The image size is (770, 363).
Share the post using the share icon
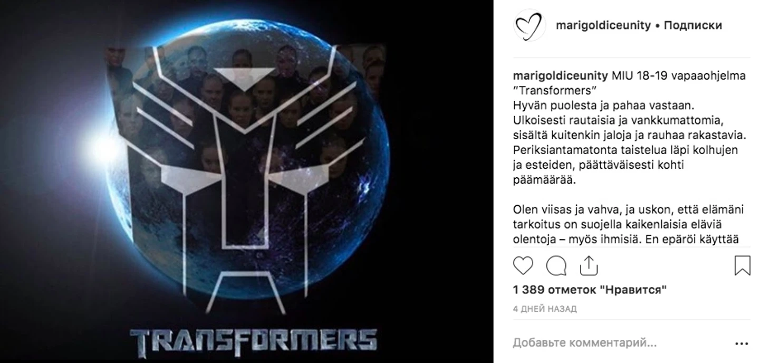pyautogui.click(x=589, y=266)
